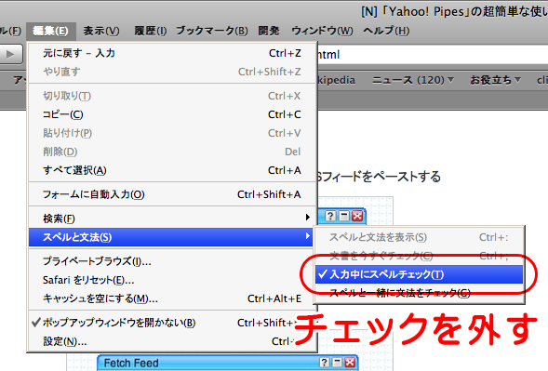Collapse the upper pipe module
Viewport: 548px width, 371px height.
344,217
